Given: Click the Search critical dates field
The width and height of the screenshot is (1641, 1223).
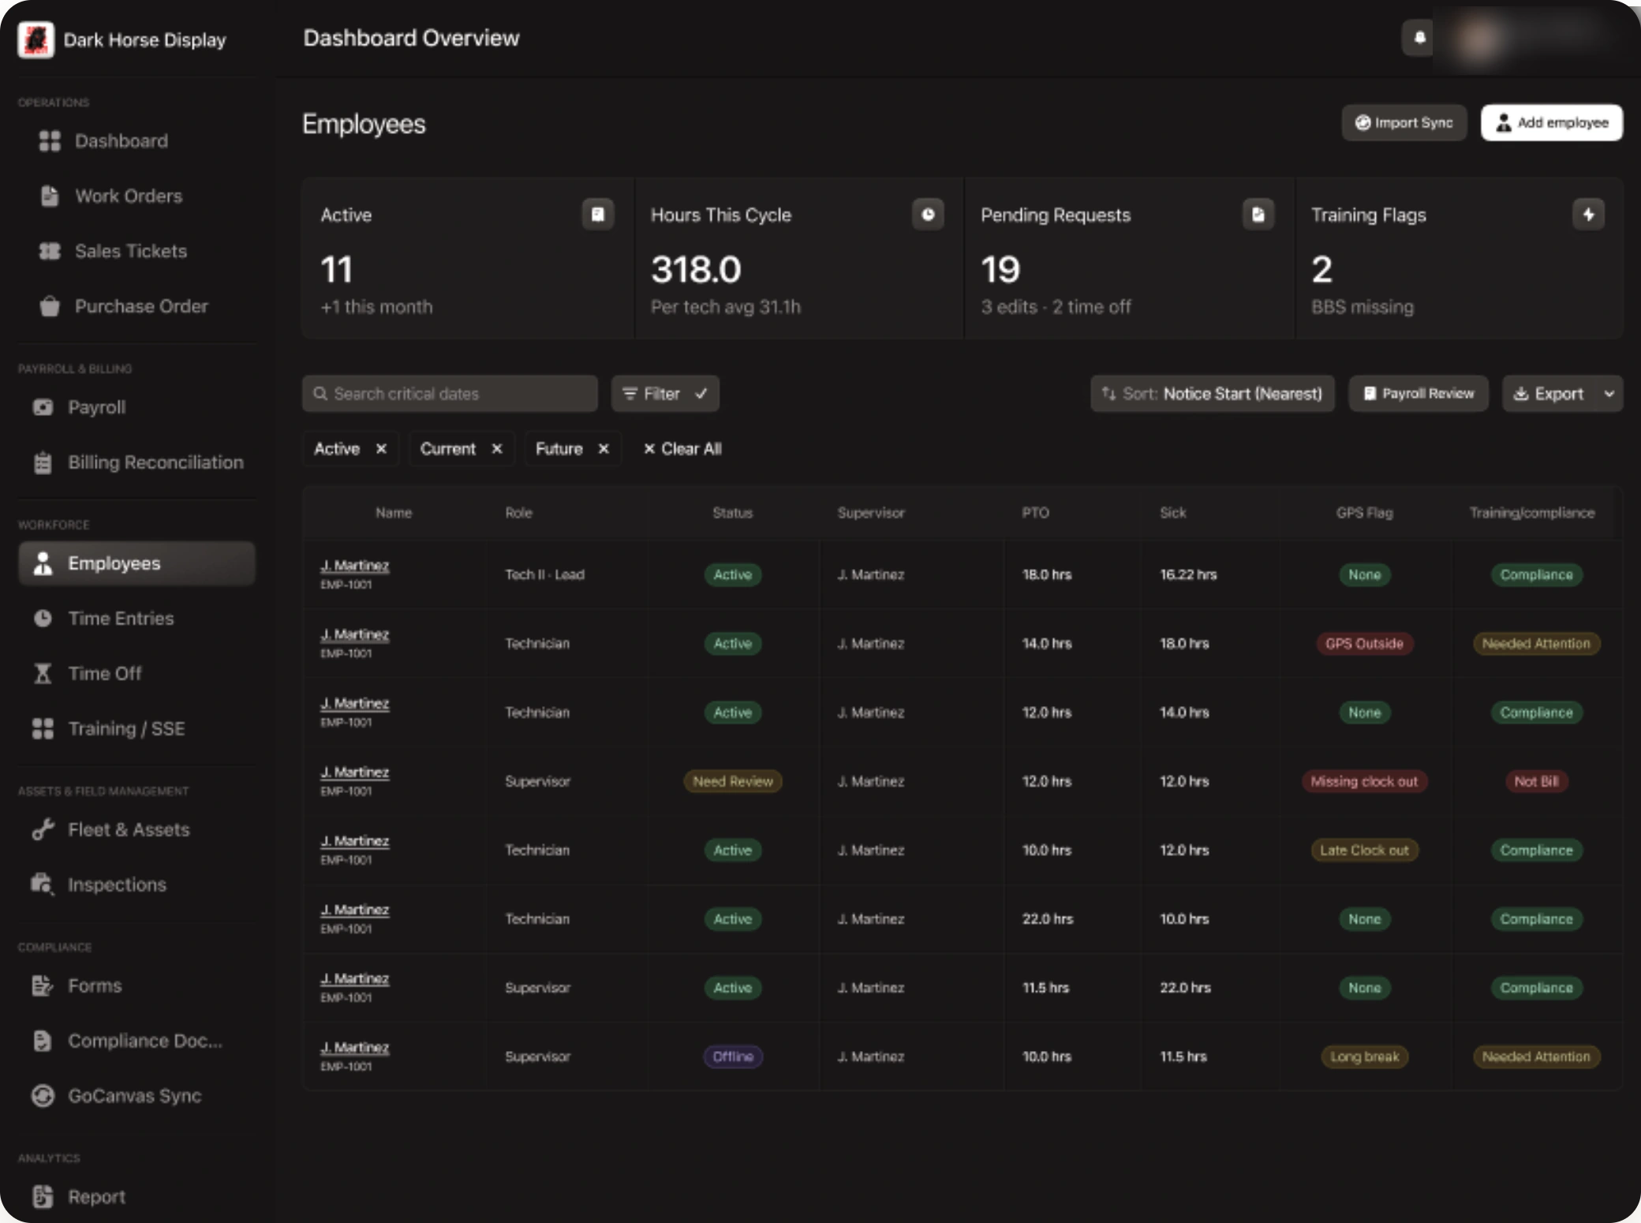Looking at the screenshot, I should 450,394.
